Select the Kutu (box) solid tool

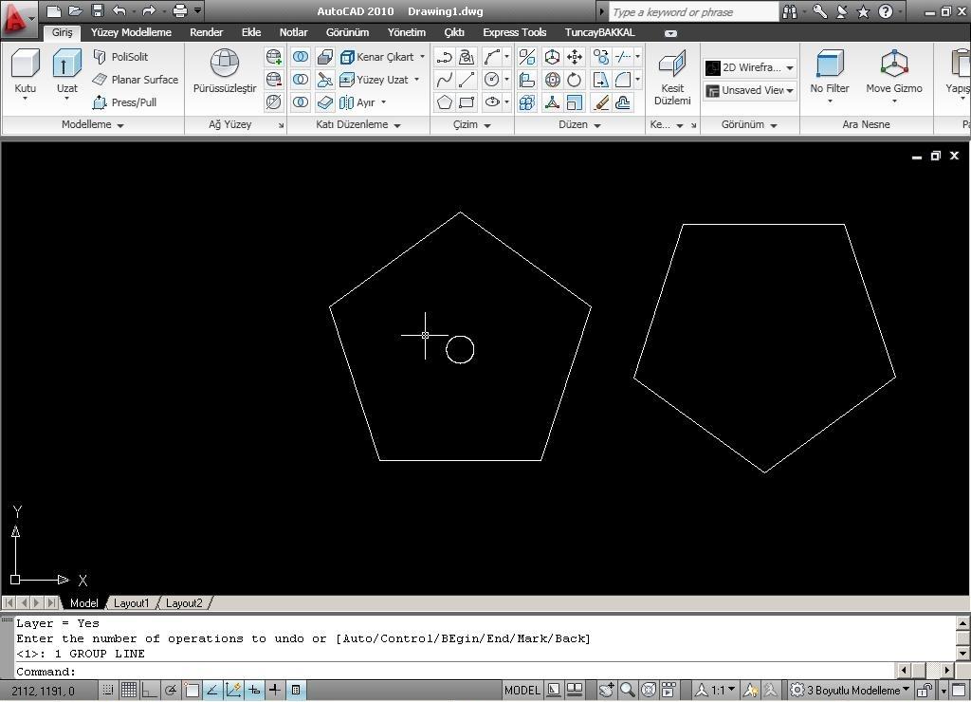25,65
